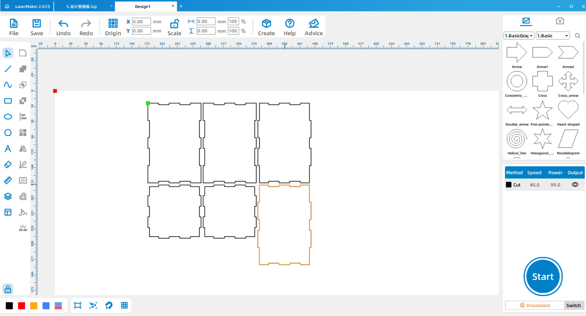The height and width of the screenshot is (316, 586).
Task: Click the Switch button
Action: pyautogui.click(x=573, y=305)
